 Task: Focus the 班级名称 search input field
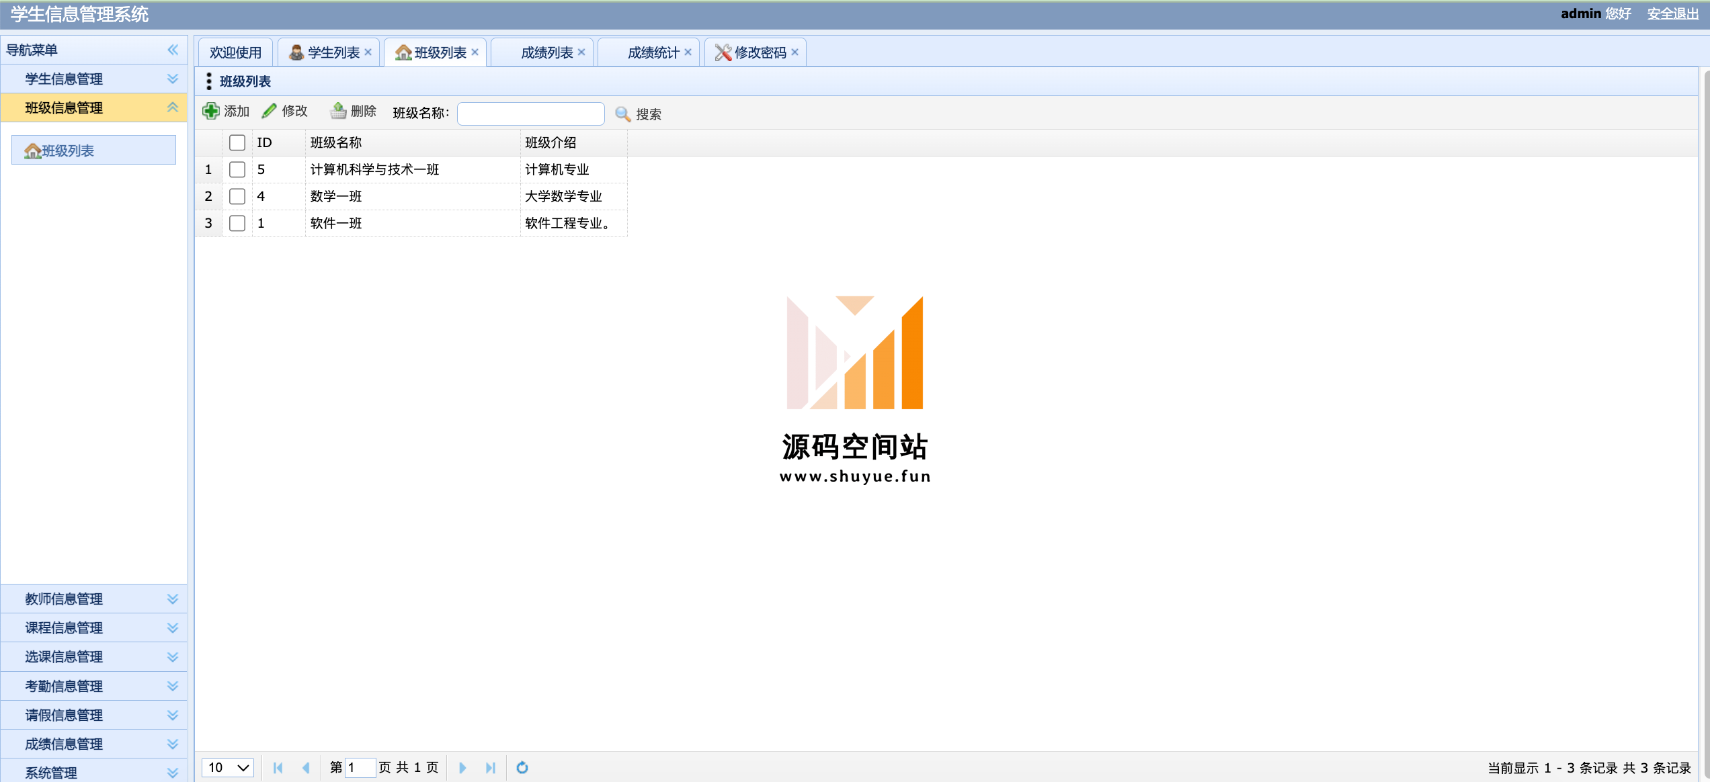531,114
